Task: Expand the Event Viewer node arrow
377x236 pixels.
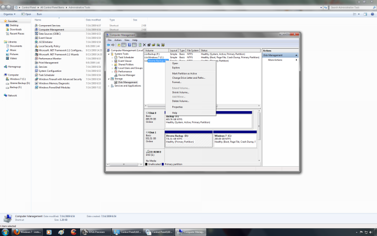Action: [x=112, y=61]
